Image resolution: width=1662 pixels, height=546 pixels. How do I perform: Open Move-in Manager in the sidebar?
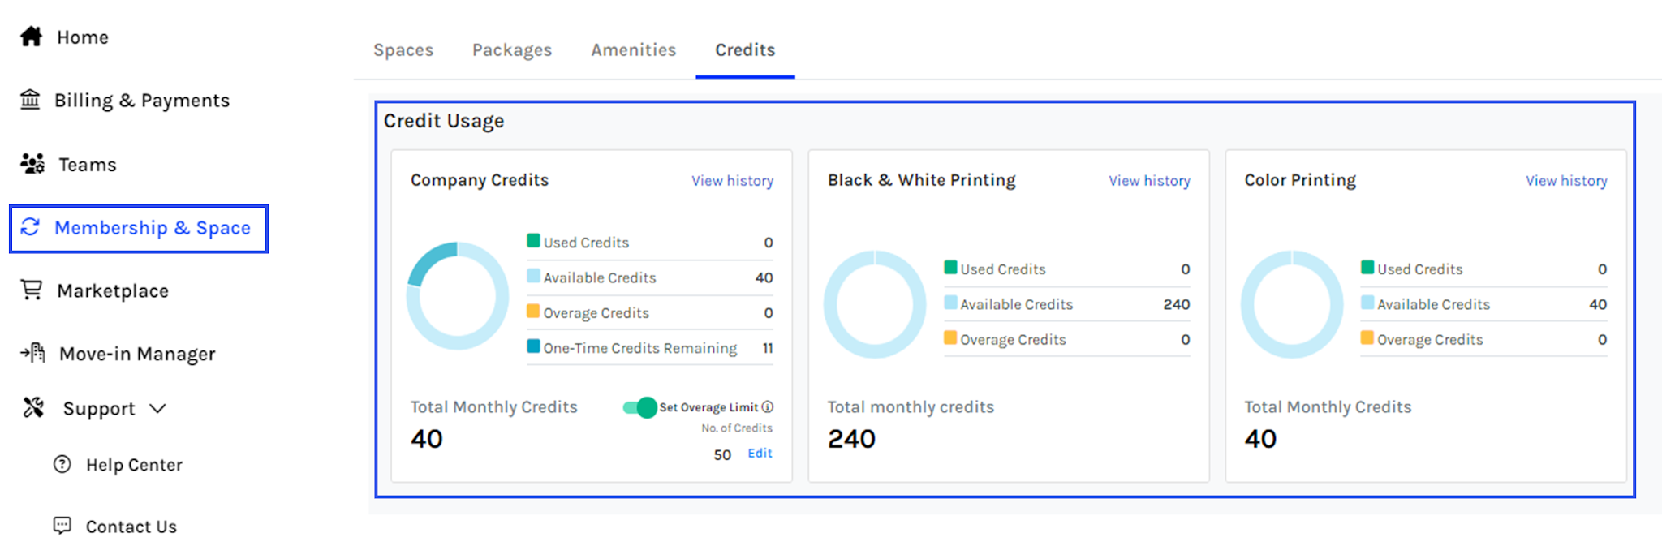click(137, 355)
